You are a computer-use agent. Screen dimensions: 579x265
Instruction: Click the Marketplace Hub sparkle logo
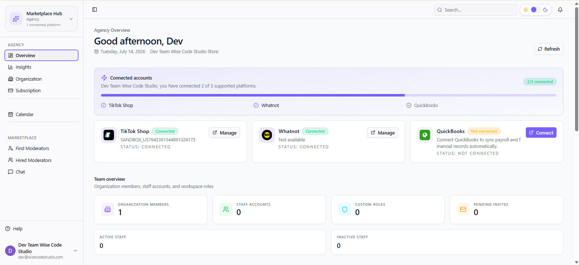(x=16, y=18)
